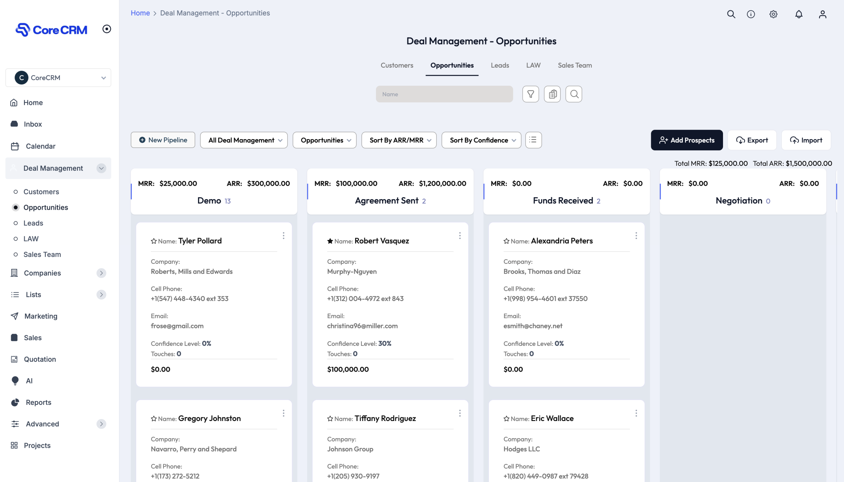
Task: Open user profile icon
Action: coord(823,14)
